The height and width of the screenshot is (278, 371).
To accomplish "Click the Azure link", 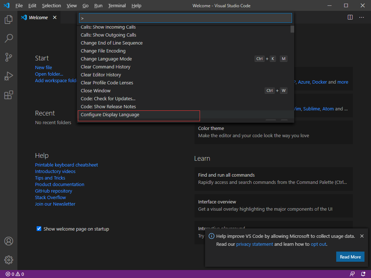I will pyautogui.click(x=304, y=82).
